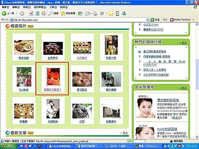Open the Mail icon dropdown arrow
Image resolution: width=199 pixels, height=149 pixels.
pyautogui.click(x=91, y=14)
